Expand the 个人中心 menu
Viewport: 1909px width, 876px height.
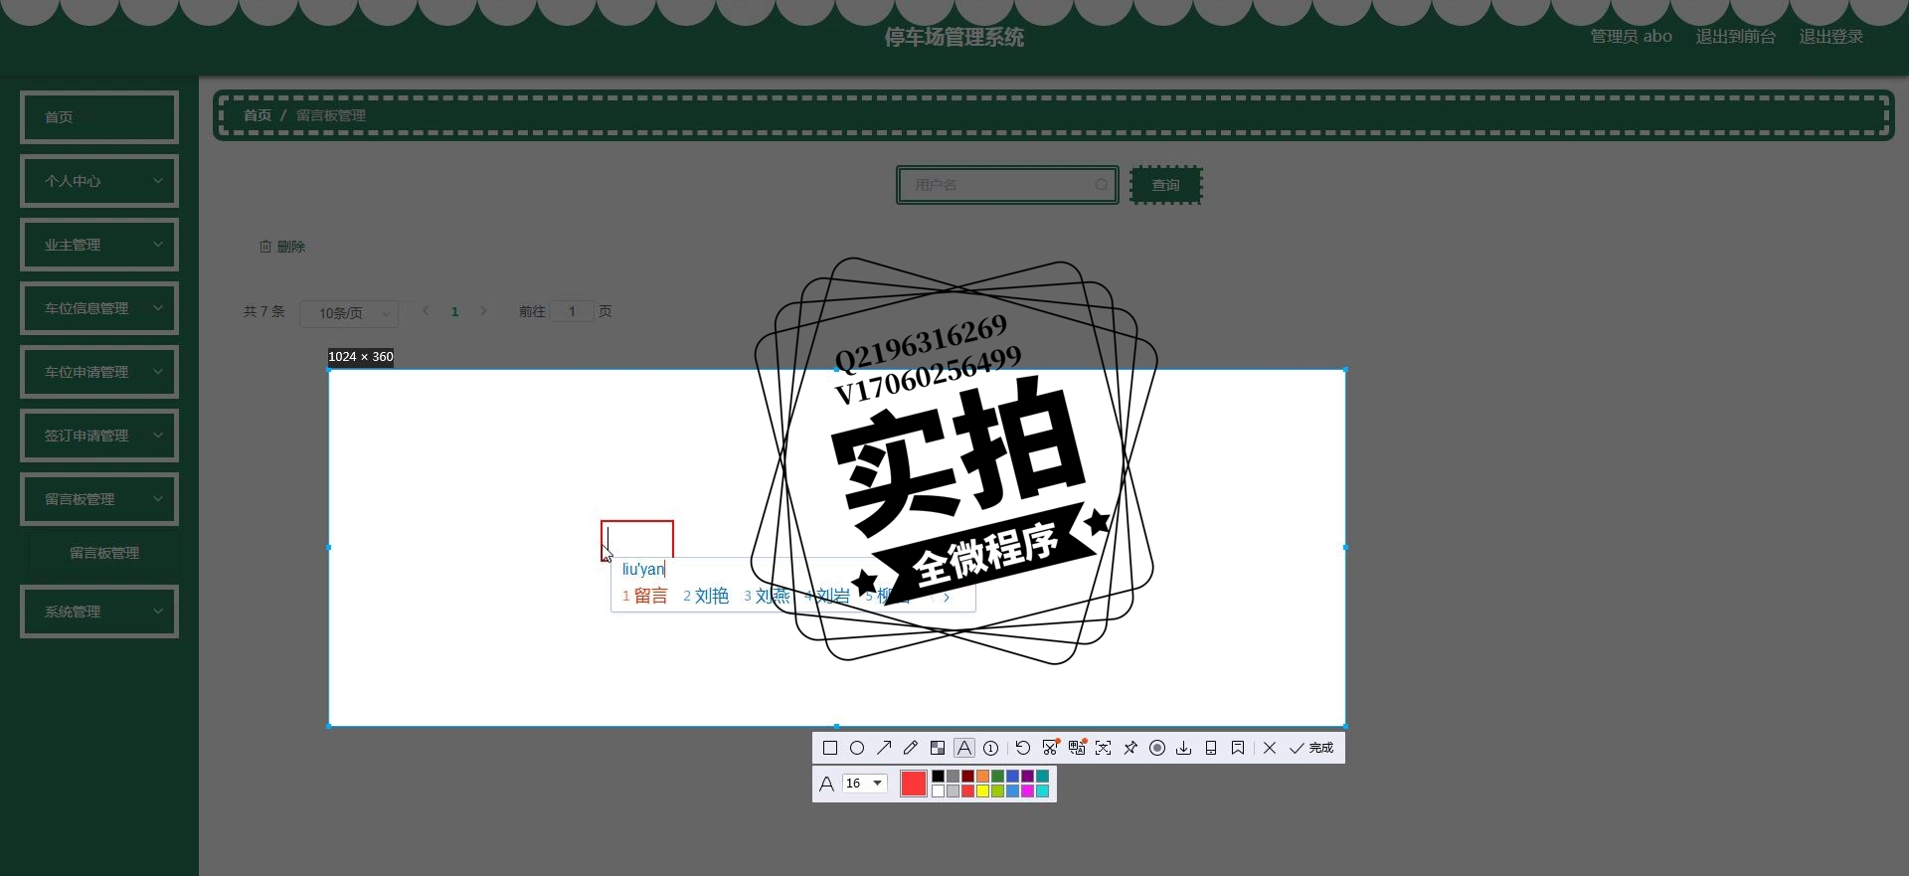[99, 181]
